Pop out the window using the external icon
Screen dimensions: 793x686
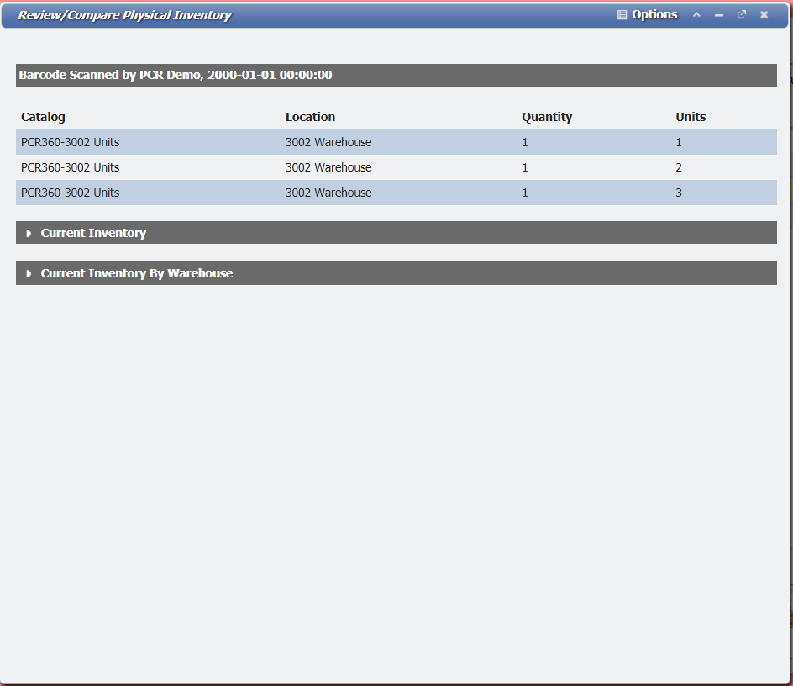(x=742, y=15)
